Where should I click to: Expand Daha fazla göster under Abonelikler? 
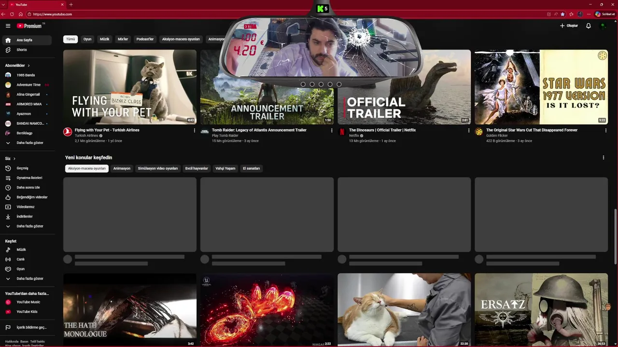tap(27, 143)
